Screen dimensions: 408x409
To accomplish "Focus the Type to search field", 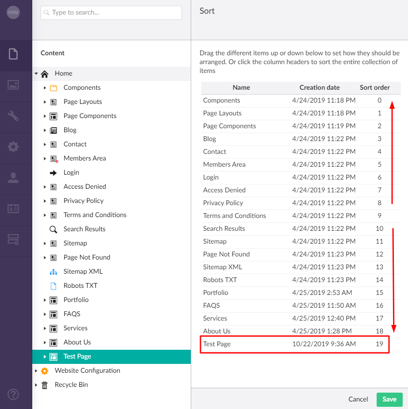I will tap(111, 12).
